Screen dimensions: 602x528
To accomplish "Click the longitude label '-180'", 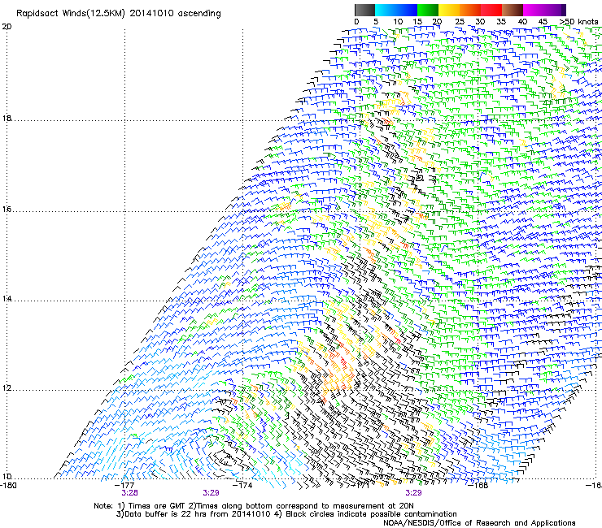I will [8, 486].
